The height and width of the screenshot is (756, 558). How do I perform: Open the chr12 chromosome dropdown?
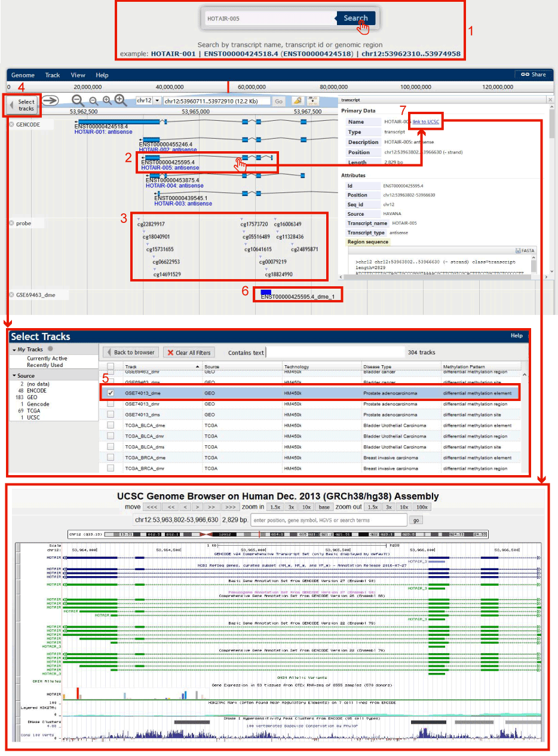tap(157, 101)
